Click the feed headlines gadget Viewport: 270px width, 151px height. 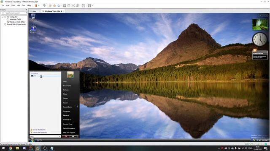click(x=260, y=55)
